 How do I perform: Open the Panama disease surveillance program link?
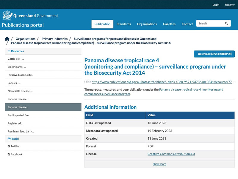[x=154, y=92]
